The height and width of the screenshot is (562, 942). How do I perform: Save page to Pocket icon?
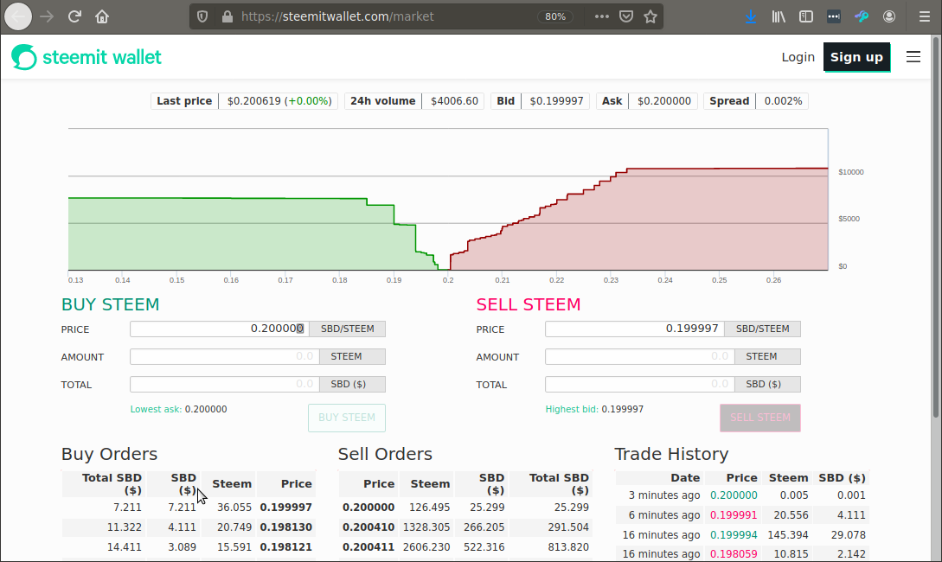626,16
